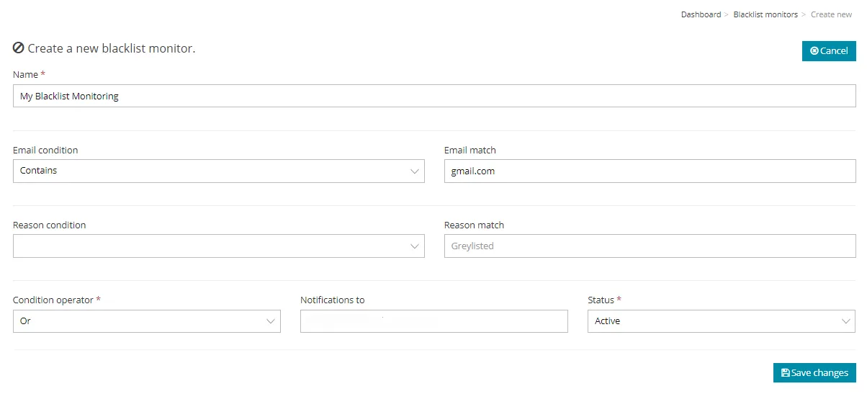Screen dimensions: 867x412
Task: Click the Reason match field with Greylisted placeholder
Action: (649, 246)
